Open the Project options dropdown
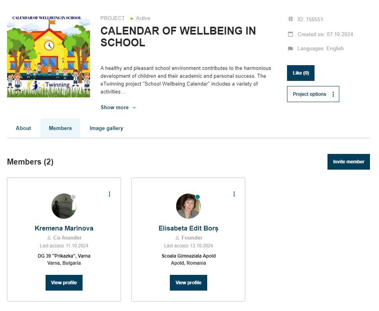This screenshot has width=379, height=311. click(313, 94)
